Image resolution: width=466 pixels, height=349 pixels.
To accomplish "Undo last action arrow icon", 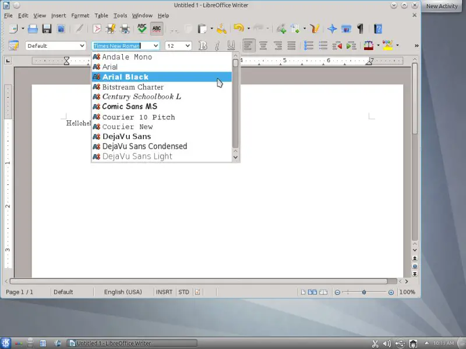I will tap(239, 28).
